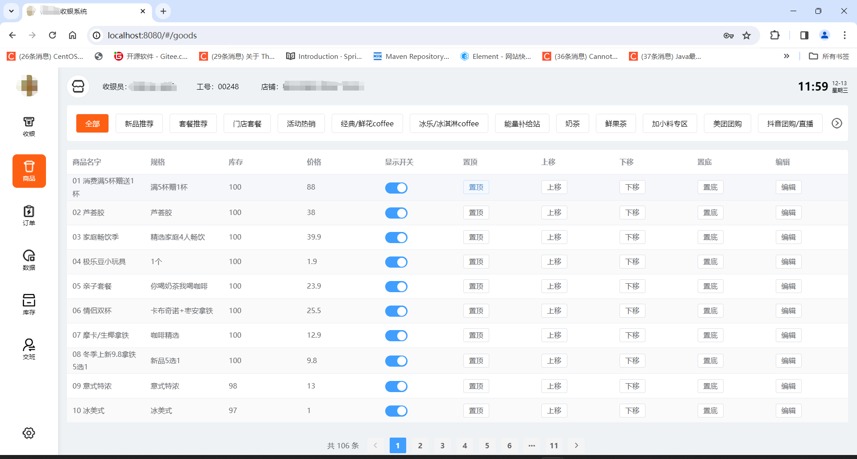Bookmark this page with the star icon

[x=746, y=35]
